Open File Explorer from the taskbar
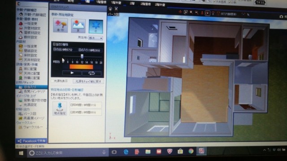The width and height of the screenshot is (287, 161). click(148, 152)
